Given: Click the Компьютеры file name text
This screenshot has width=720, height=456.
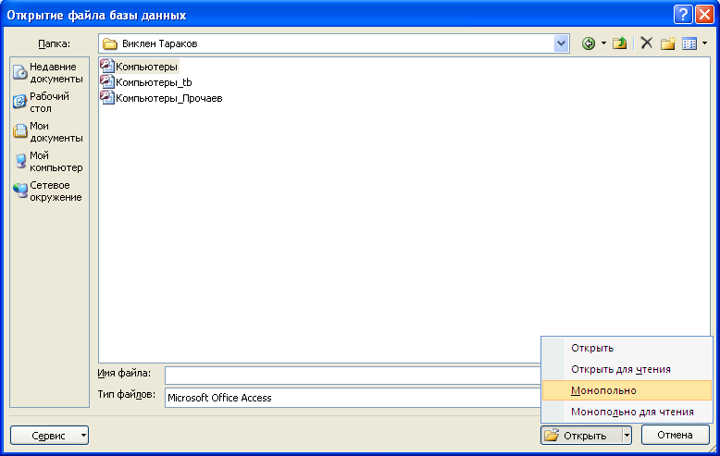Looking at the screenshot, I should tap(146, 67).
